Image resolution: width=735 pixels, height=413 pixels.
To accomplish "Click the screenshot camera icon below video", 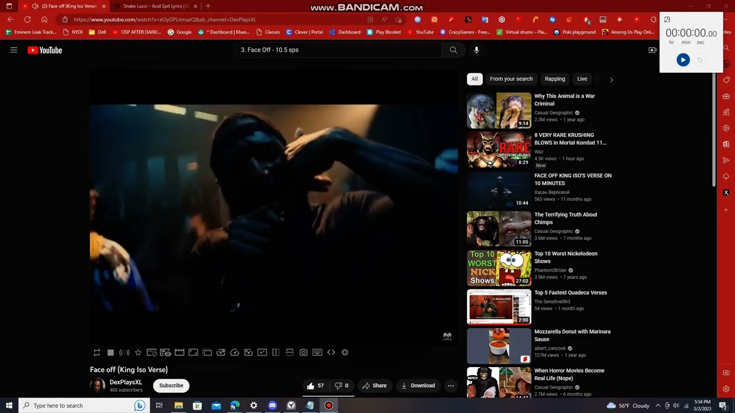I will click(303, 352).
